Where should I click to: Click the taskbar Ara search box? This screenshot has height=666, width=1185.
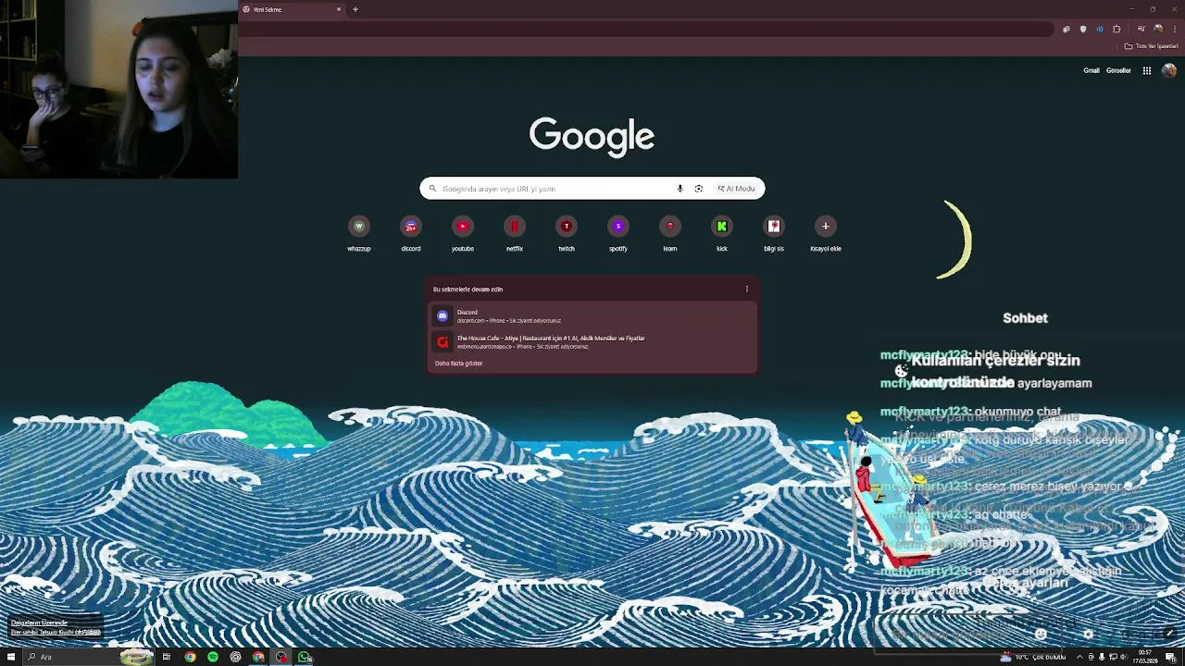click(88, 657)
